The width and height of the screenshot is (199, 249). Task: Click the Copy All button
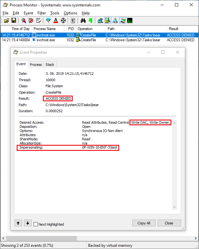tap(144, 223)
